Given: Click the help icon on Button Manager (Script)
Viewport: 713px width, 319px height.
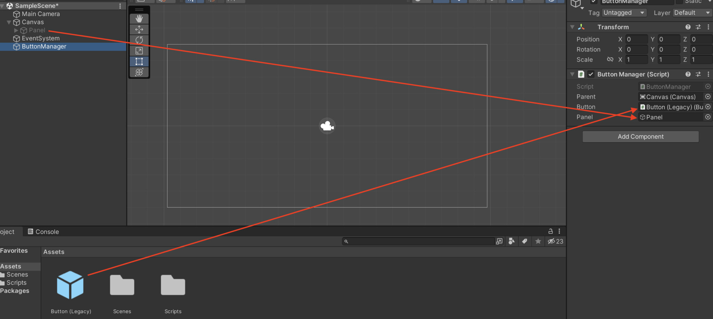Looking at the screenshot, I should [x=688, y=74].
